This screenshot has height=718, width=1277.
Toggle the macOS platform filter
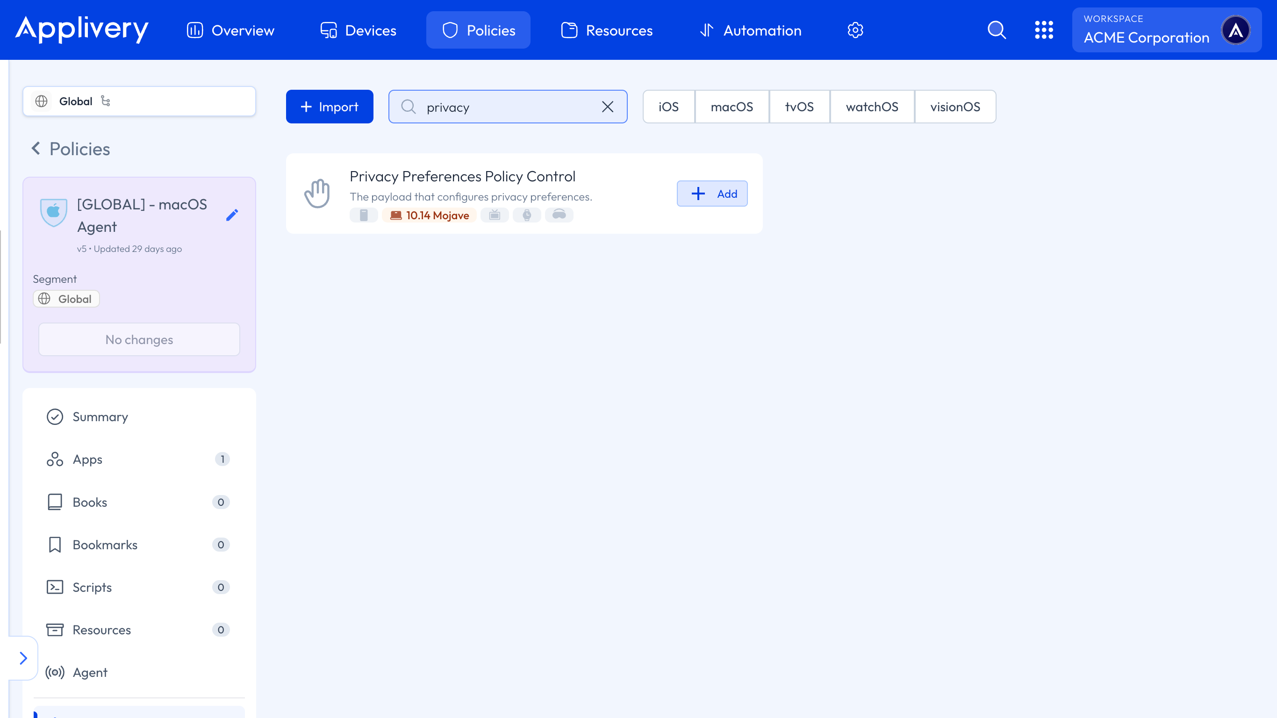[x=732, y=106]
